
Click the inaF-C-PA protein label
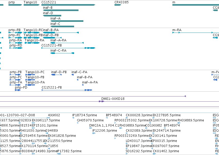tap(80, 72)
